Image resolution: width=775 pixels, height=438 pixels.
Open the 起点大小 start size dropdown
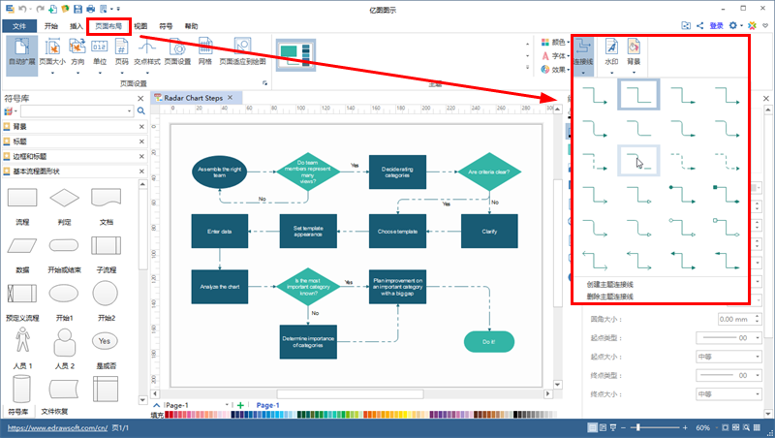click(729, 357)
